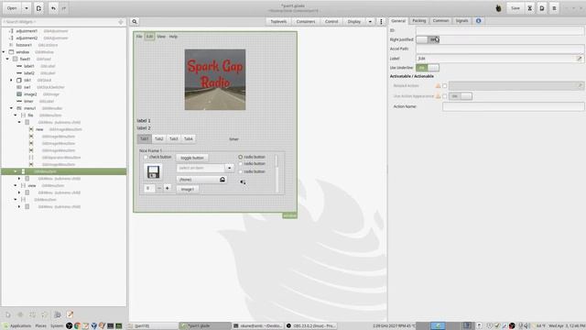Click the undo arrow icon
The width and height of the screenshot is (586, 330).
53,8
